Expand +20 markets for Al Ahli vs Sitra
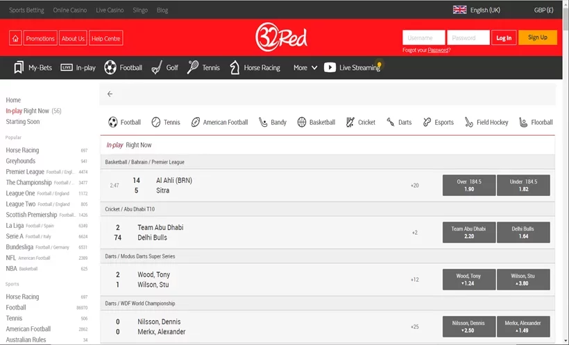 [415, 185]
